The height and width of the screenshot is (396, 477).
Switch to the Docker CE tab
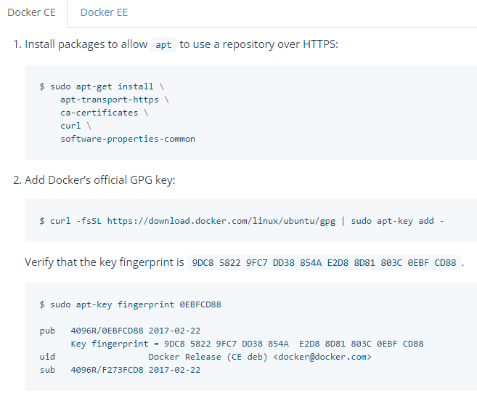pos(32,12)
